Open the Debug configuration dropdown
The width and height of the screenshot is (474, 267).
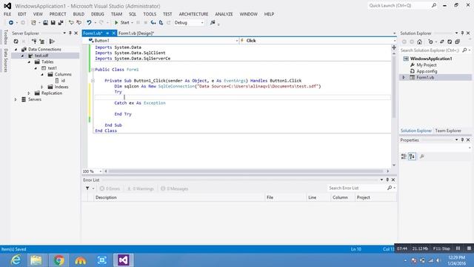(202, 23)
